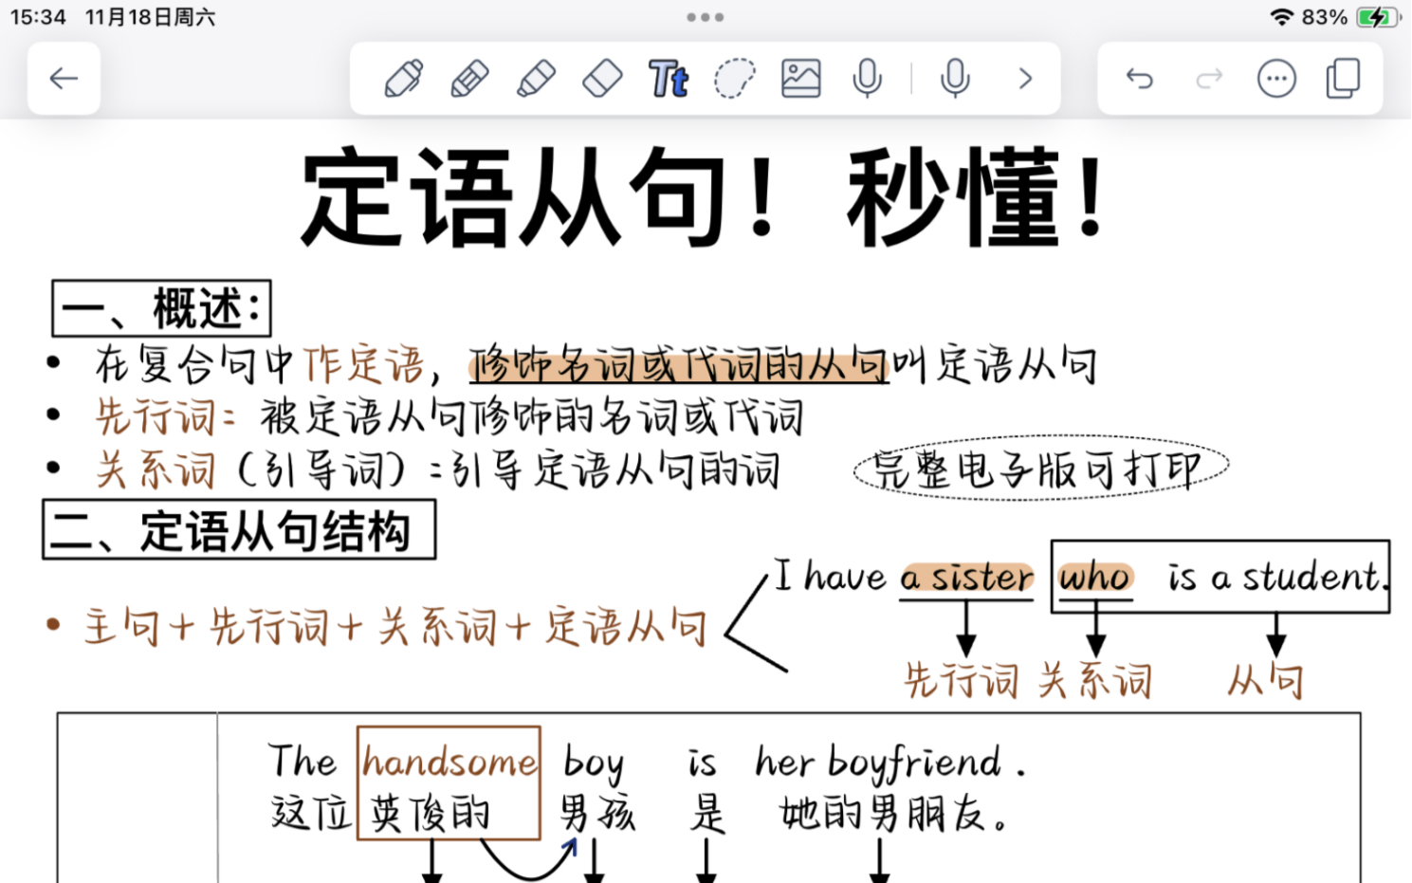Tap the second microphone icon for voice input
Screen dimensions: 1412x883
[954, 80]
